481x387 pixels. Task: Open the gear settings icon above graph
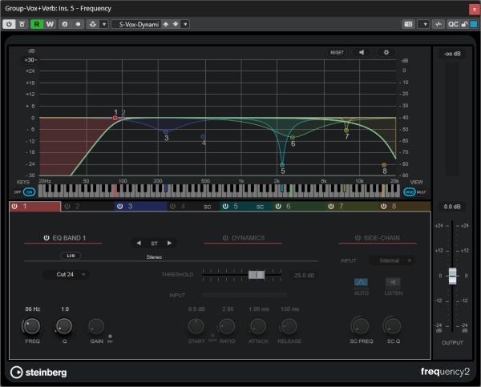tap(386, 52)
